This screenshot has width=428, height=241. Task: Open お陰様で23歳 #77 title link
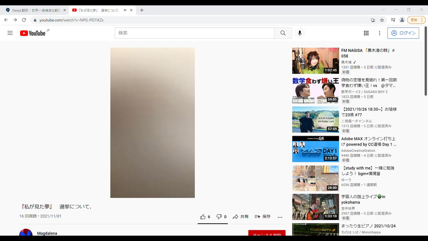(369, 112)
